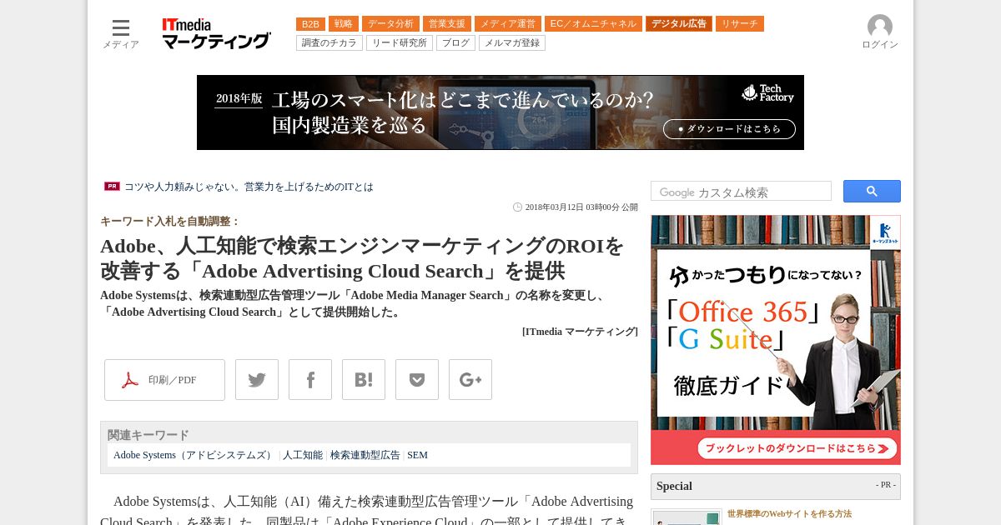Screen dimensions: 1001x525
Task: Open 世界標準のWebサイトを作る方法 link
Action: 789,514
